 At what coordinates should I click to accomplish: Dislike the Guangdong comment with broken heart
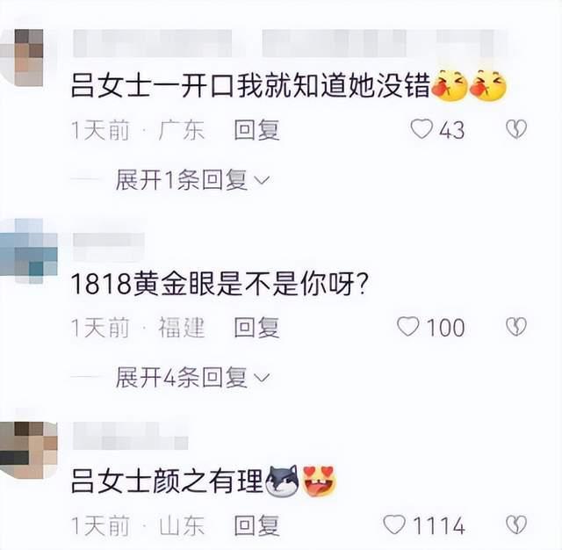click(x=516, y=129)
